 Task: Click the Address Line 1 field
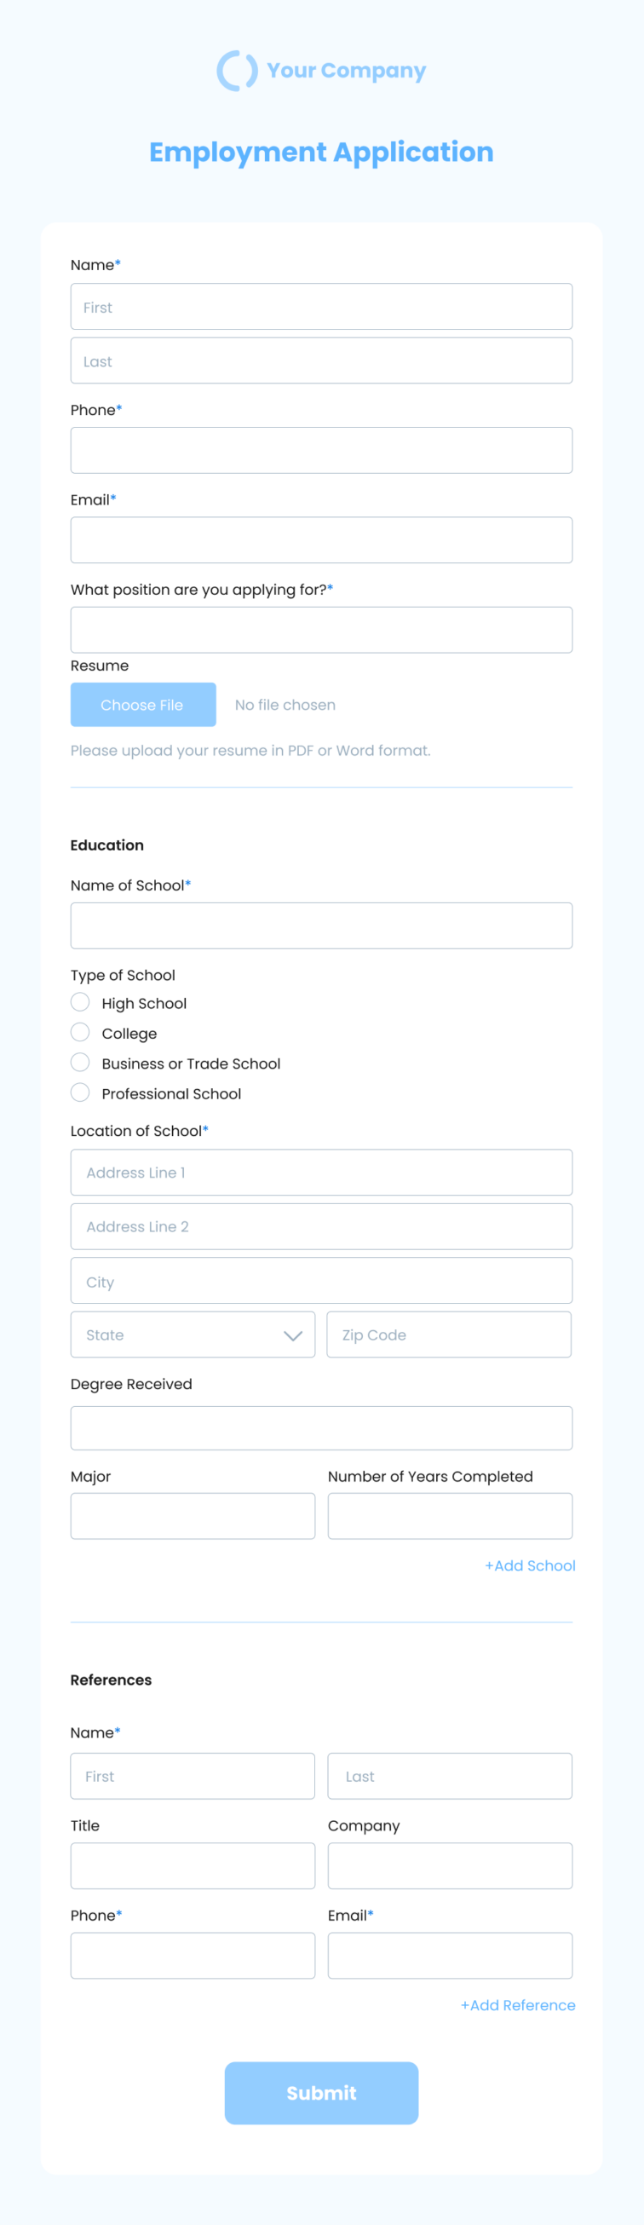point(321,1172)
